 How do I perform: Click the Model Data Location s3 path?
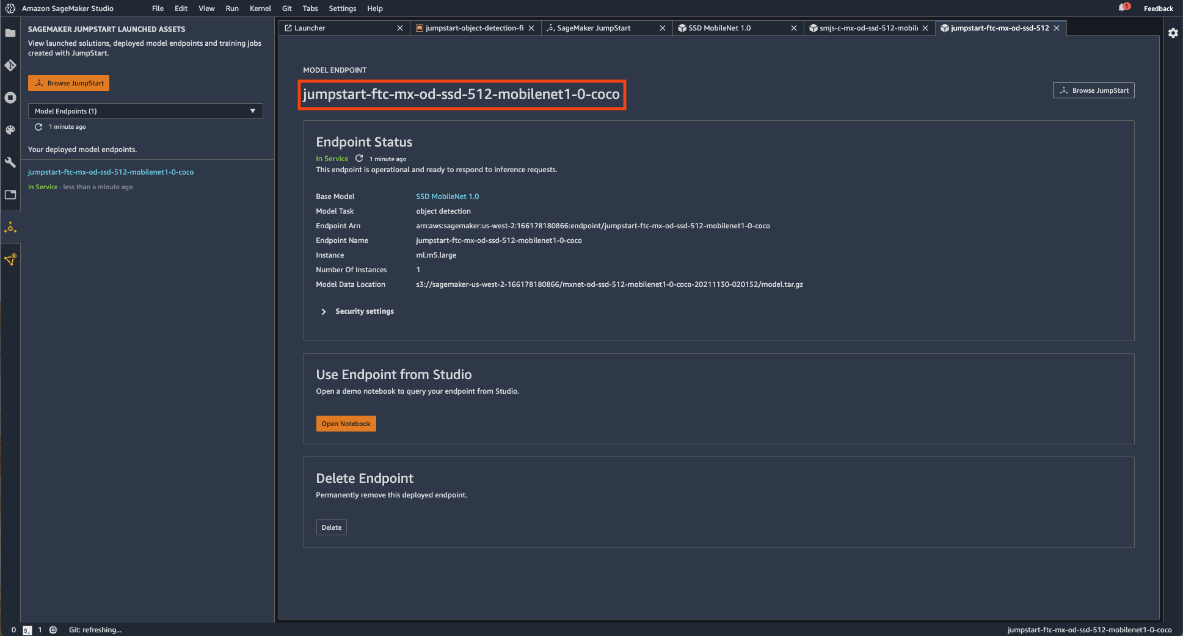(x=610, y=284)
